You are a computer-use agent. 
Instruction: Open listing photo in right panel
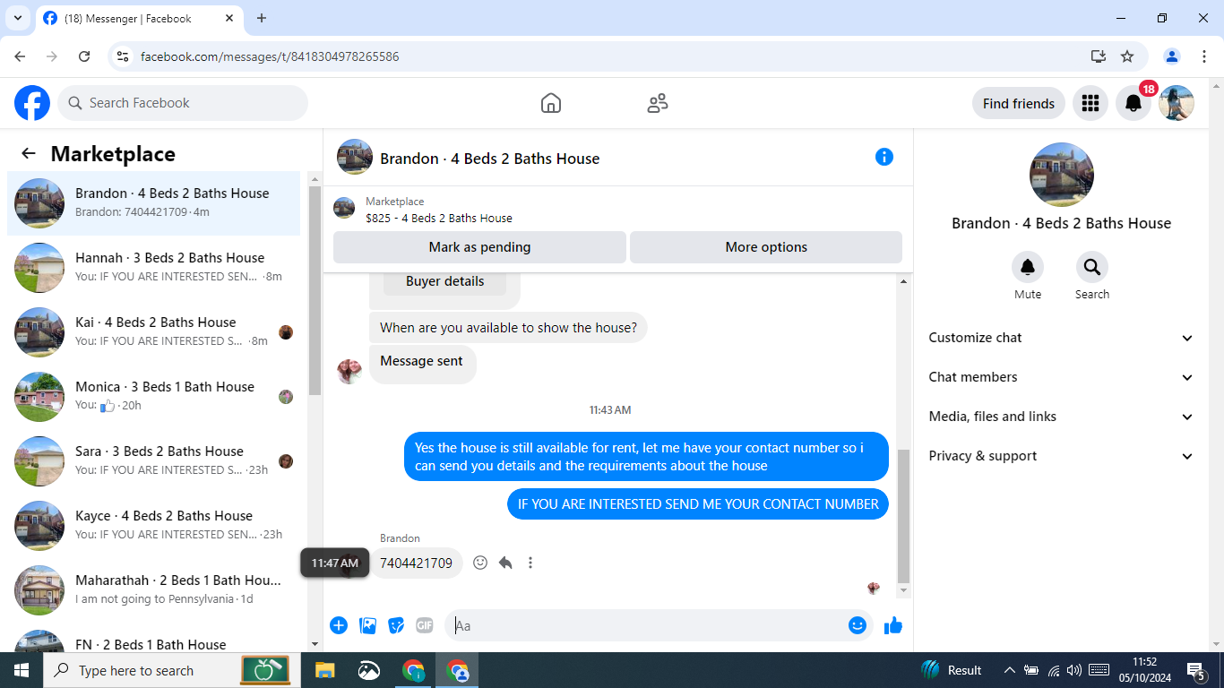pos(1062,175)
